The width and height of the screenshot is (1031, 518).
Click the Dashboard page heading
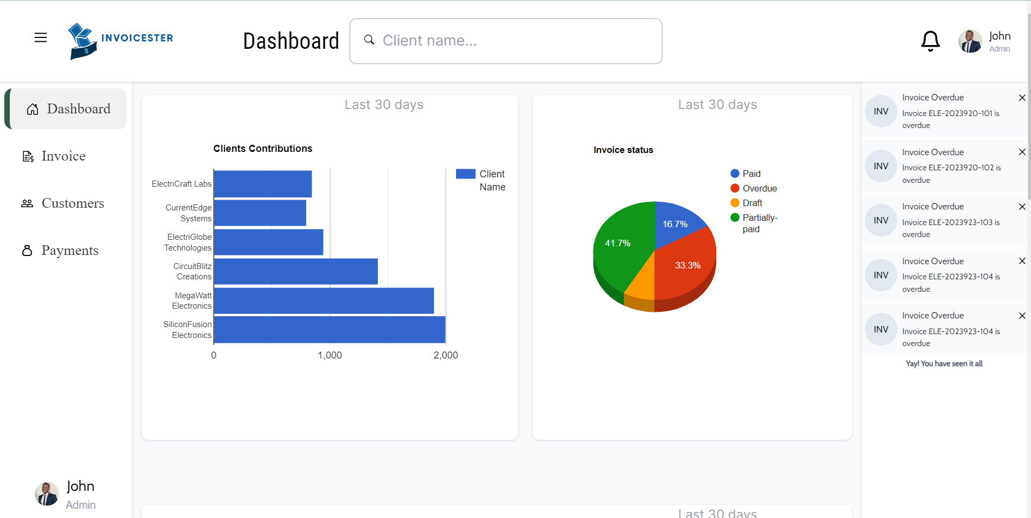click(x=291, y=41)
